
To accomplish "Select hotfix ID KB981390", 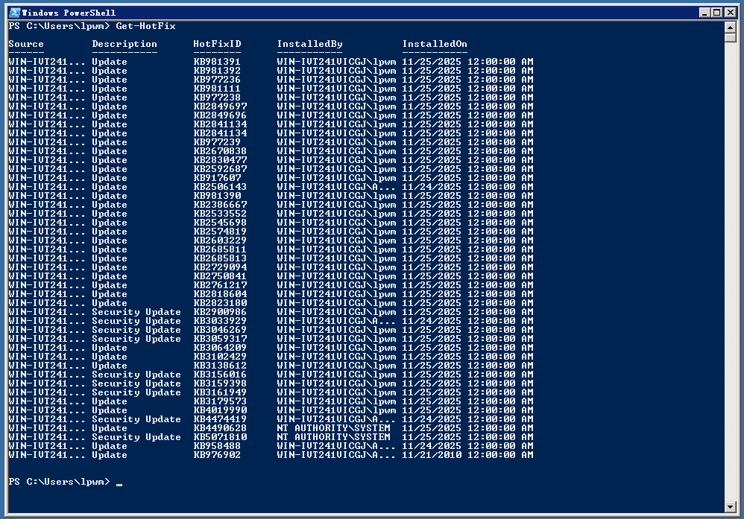I will tap(217, 196).
